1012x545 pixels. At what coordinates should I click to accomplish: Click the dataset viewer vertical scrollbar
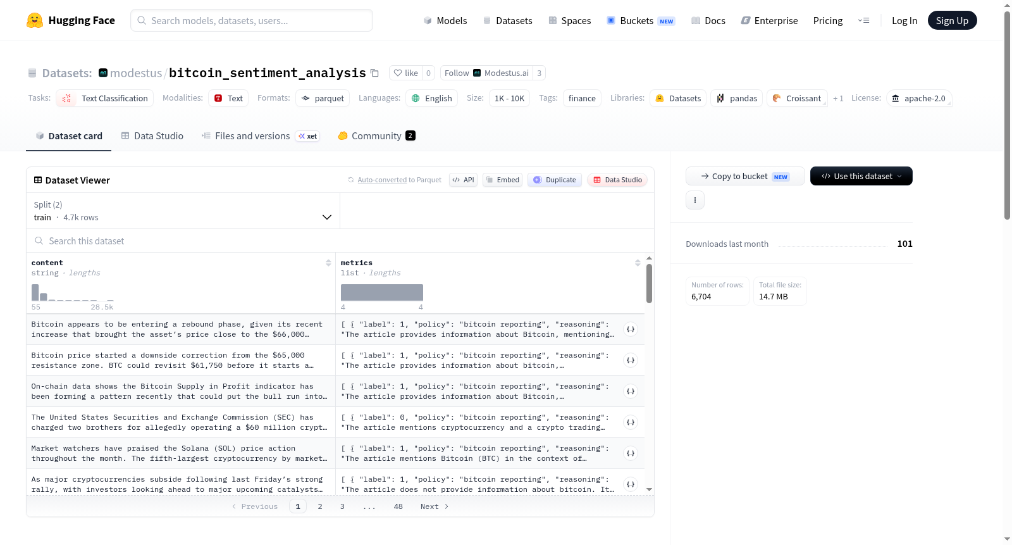coord(649,284)
